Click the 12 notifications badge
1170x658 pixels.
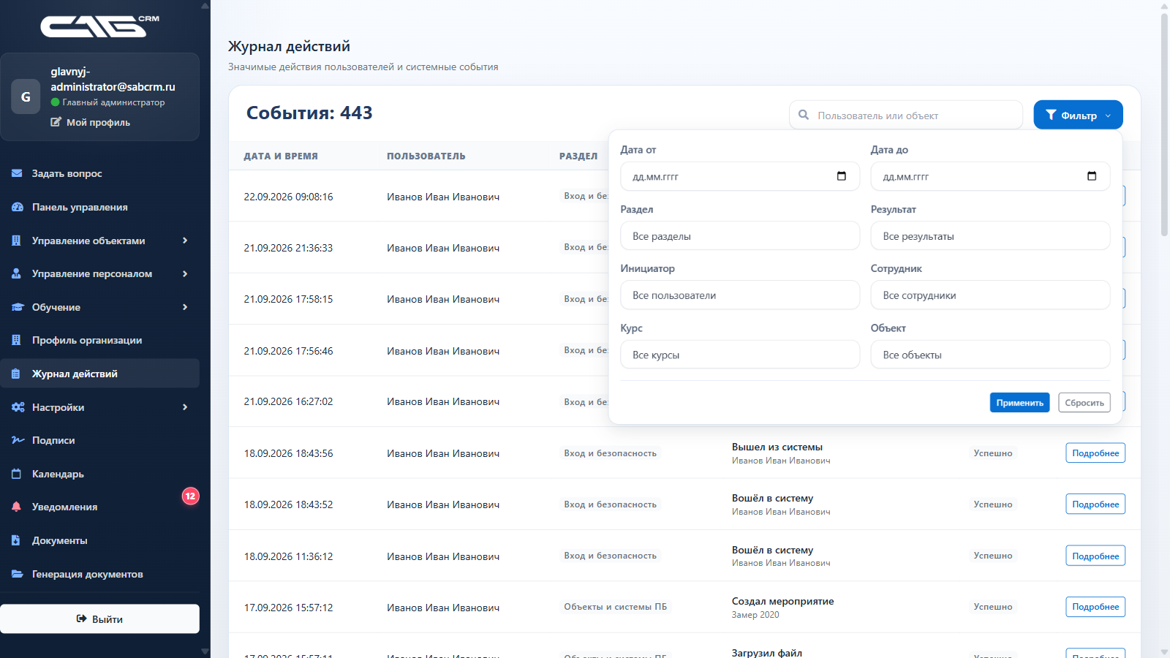[x=190, y=496]
